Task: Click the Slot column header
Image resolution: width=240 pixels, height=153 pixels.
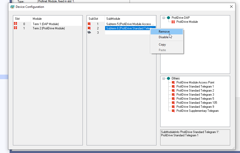Action: click(x=22, y=19)
